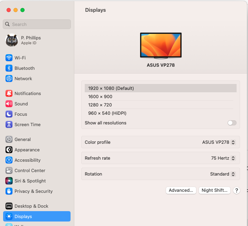Click the Search field
The image size is (248, 226).
coord(37,24)
